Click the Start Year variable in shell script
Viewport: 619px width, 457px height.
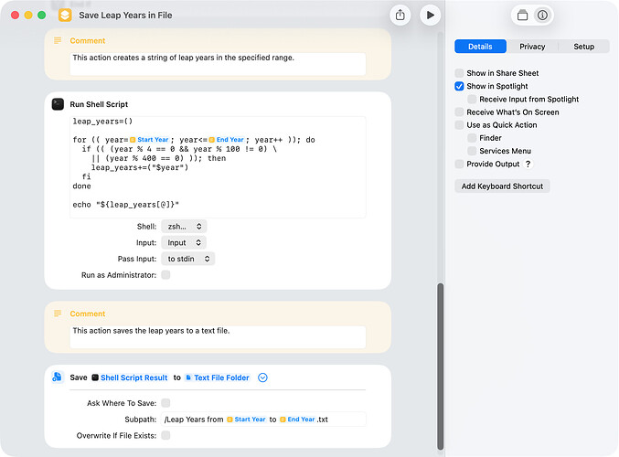(x=150, y=140)
